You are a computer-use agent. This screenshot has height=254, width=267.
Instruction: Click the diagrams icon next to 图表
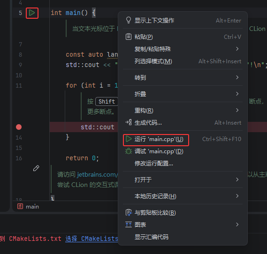pyautogui.click(x=129, y=225)
